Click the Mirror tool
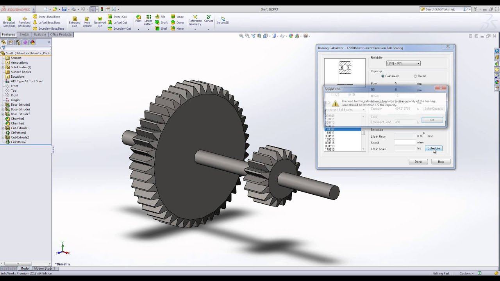Image resolution: width=500 pixels, height=281 pixels. point(177,28)
